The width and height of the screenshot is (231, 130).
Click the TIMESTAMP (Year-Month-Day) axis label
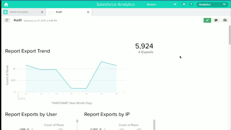(72, 103)
